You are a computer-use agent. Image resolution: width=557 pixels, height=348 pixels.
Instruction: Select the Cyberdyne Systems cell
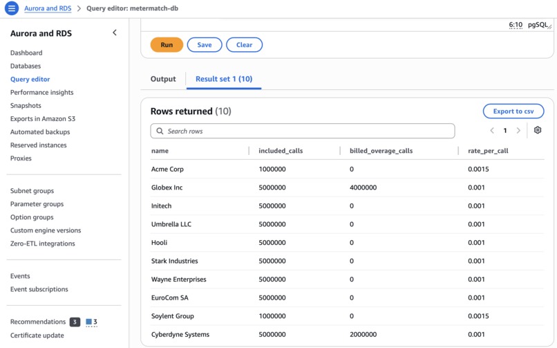point(180,334)
